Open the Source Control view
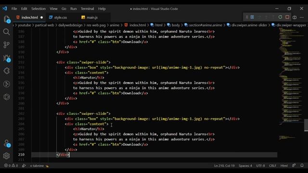This screenshot has height=173, width=308. 6,45
